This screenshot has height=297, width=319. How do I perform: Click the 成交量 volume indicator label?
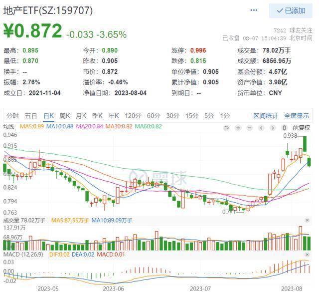click(10, 220)
